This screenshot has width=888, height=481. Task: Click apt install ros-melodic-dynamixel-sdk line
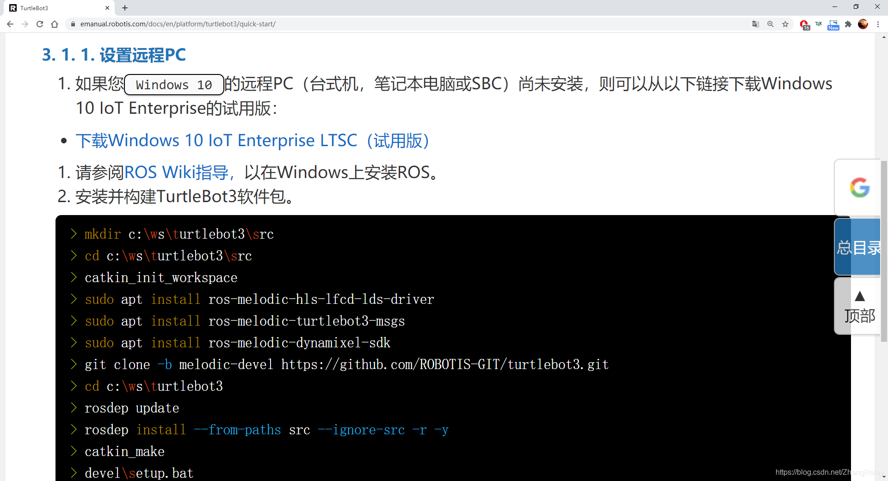pos(238,343)
